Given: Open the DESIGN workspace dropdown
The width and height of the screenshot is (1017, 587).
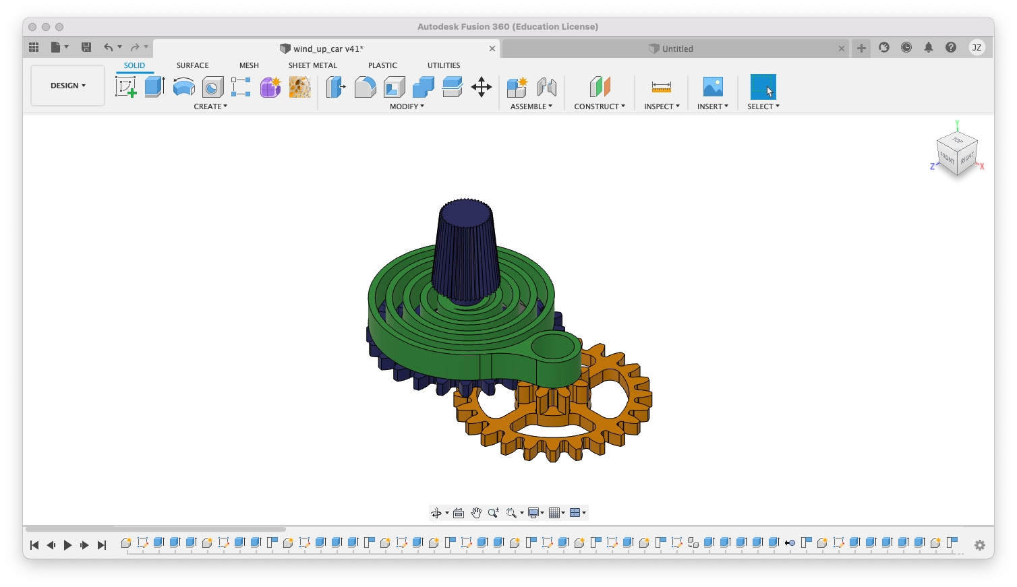Looking at the screenshot, I should click(x=68, y=86).
